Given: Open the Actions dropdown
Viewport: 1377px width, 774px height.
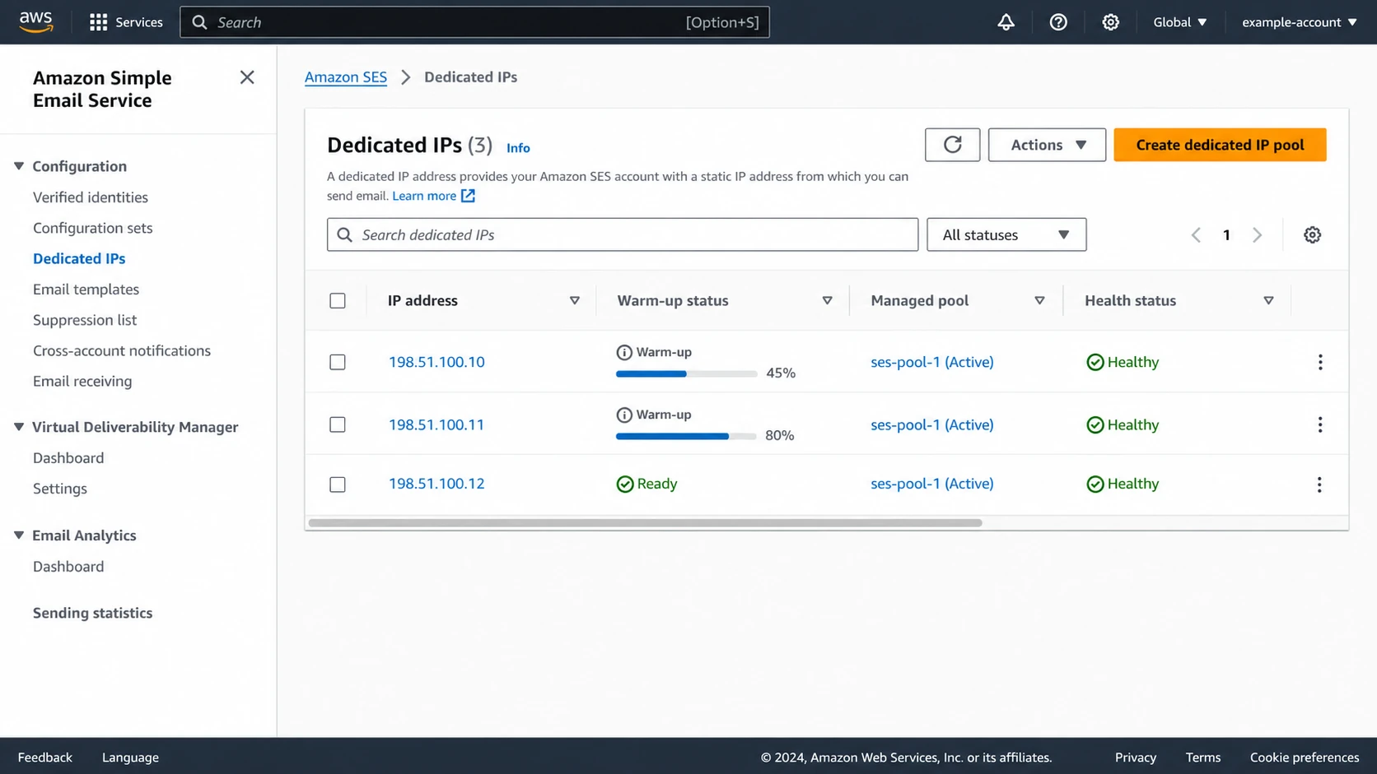Looking at the screenshot, I should point(1047,145).
